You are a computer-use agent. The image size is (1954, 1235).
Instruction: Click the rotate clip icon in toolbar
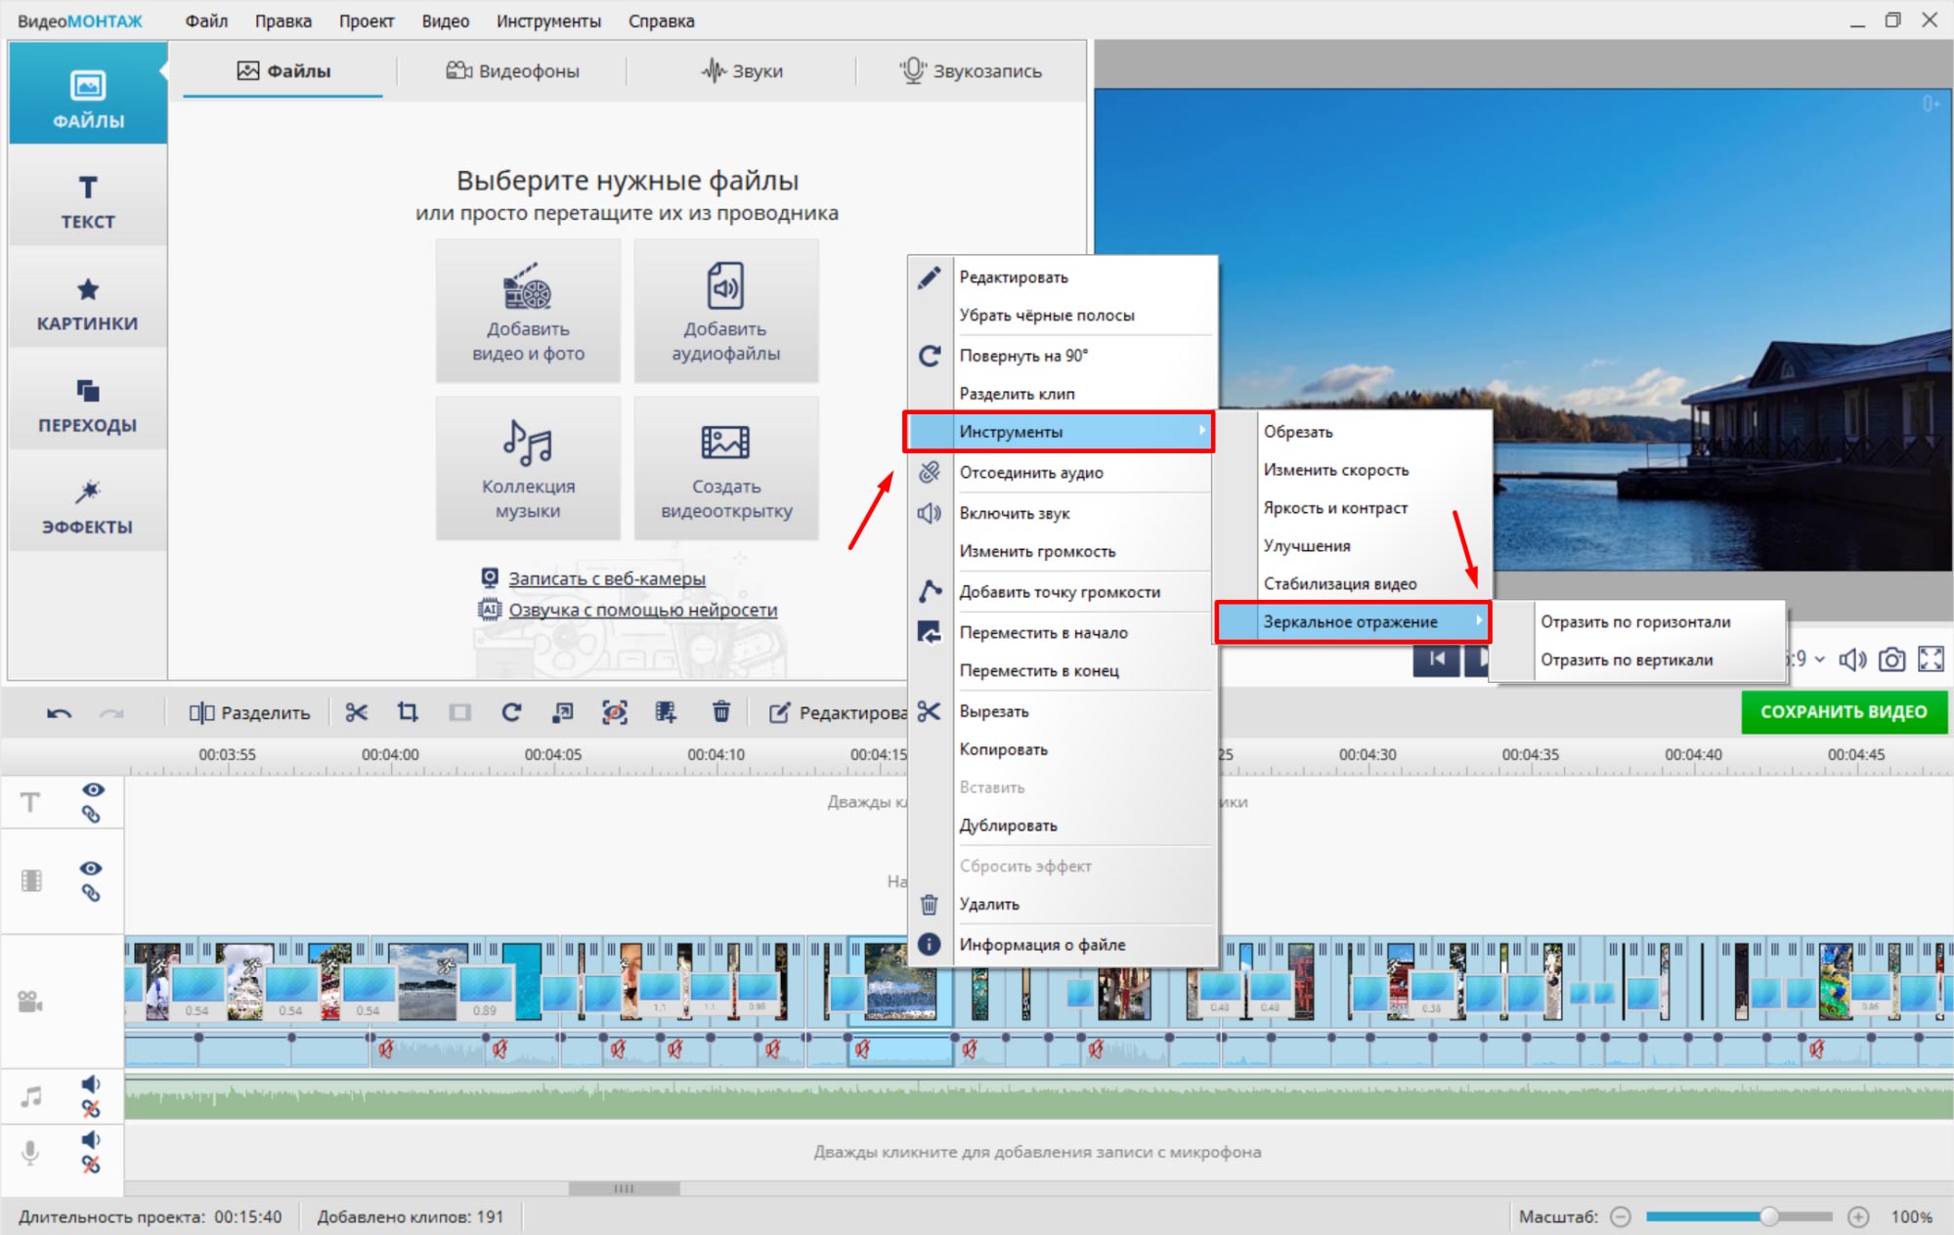[511, 712]
